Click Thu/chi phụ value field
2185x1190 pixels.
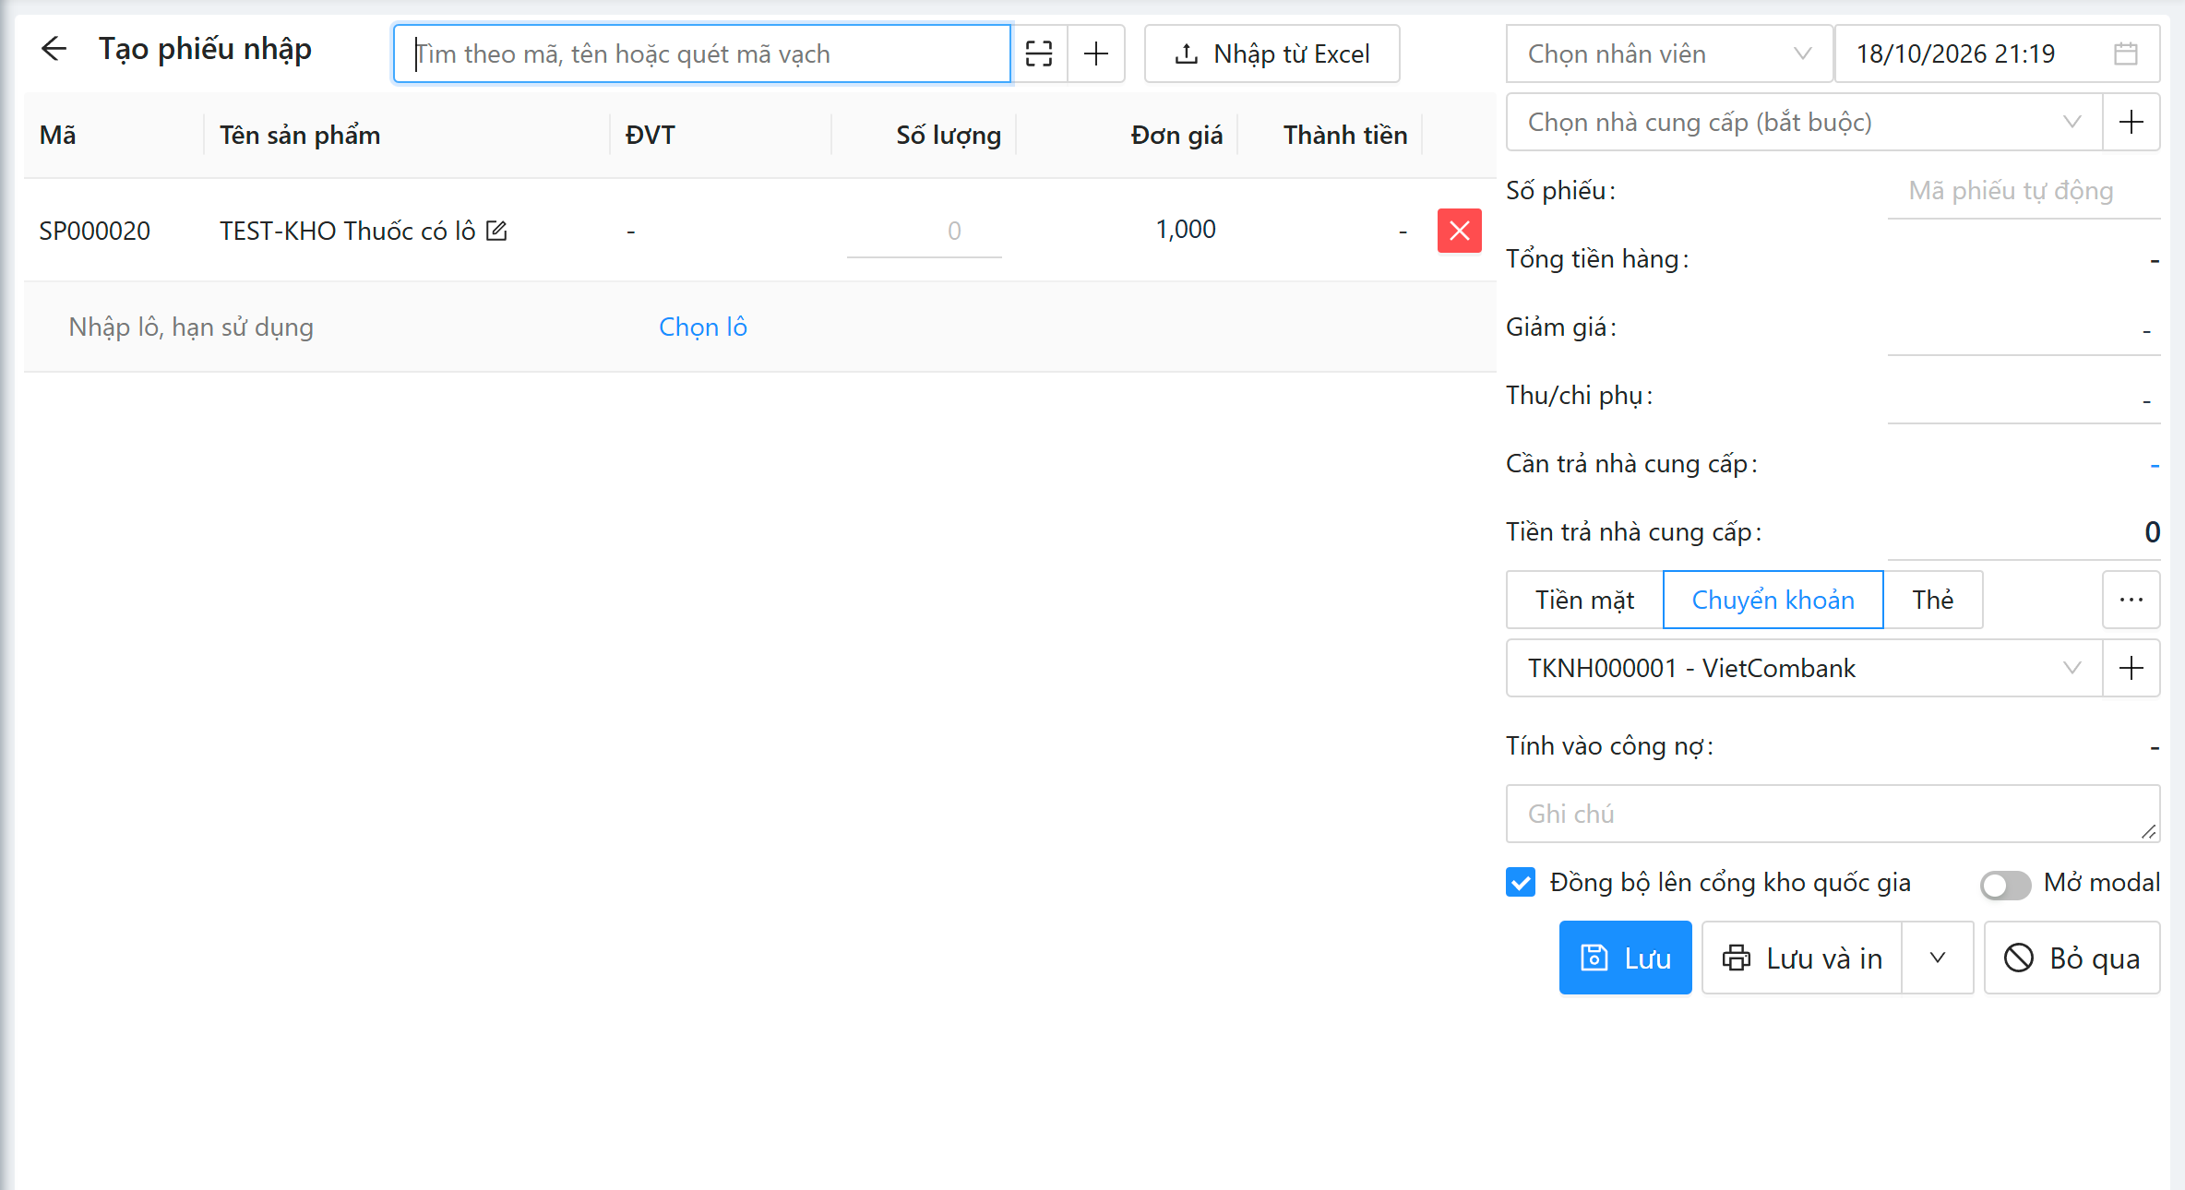2024,397
